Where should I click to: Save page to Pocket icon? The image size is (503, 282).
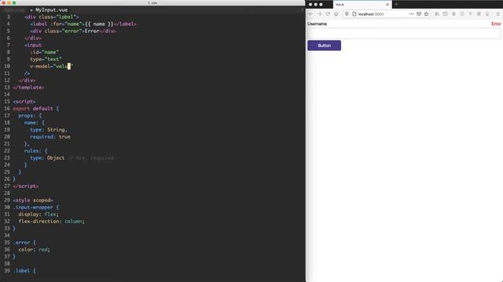point(419,14)
